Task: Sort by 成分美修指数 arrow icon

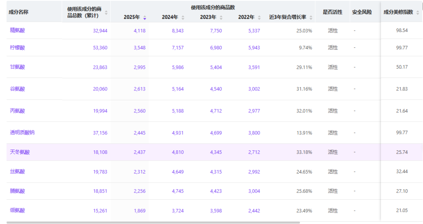Action: [x=418, y=13]
